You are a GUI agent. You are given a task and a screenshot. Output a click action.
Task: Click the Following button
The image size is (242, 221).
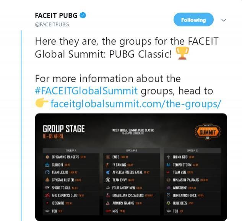point(193,20)
